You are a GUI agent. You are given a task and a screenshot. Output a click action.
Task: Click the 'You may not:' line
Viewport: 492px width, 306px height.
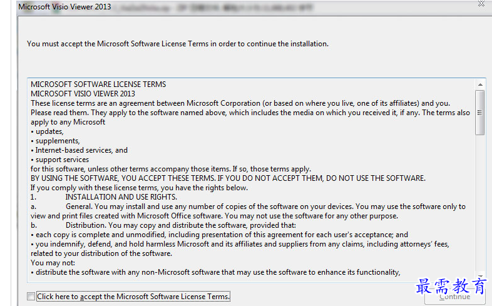pyautogui.click(x=53, y=263)
